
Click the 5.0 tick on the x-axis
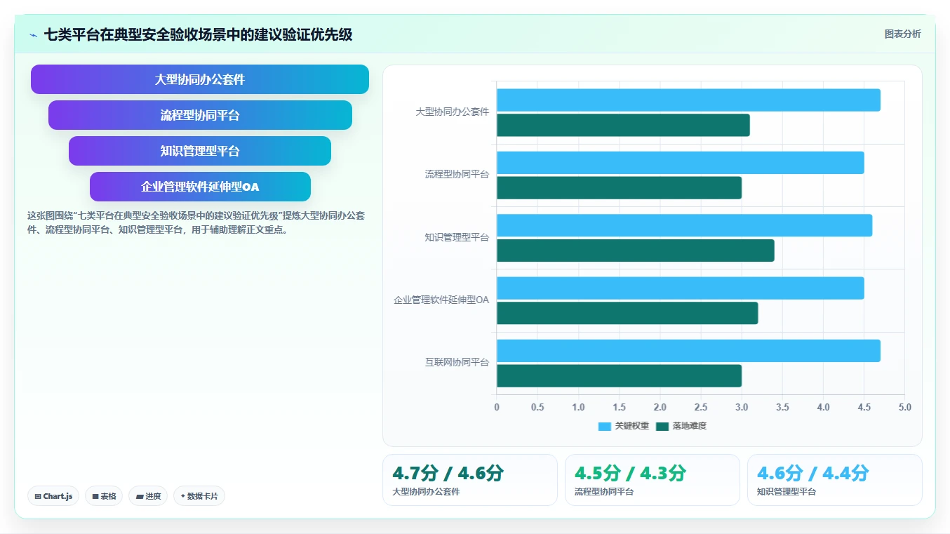tap(904, 407)
